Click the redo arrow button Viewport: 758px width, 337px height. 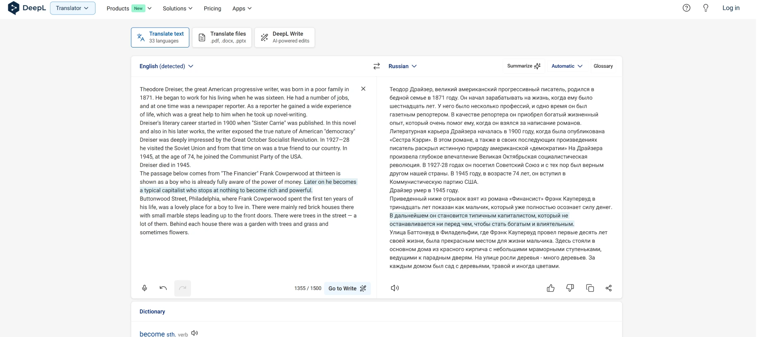coord(183,288)
